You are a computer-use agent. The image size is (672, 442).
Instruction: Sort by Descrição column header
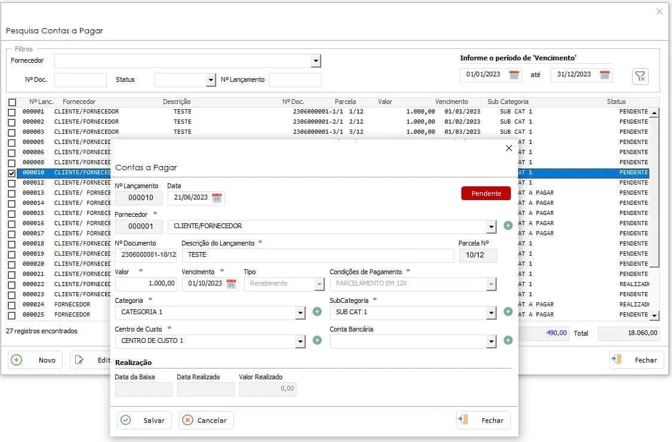pyautogui.click(x=177, y=102)
